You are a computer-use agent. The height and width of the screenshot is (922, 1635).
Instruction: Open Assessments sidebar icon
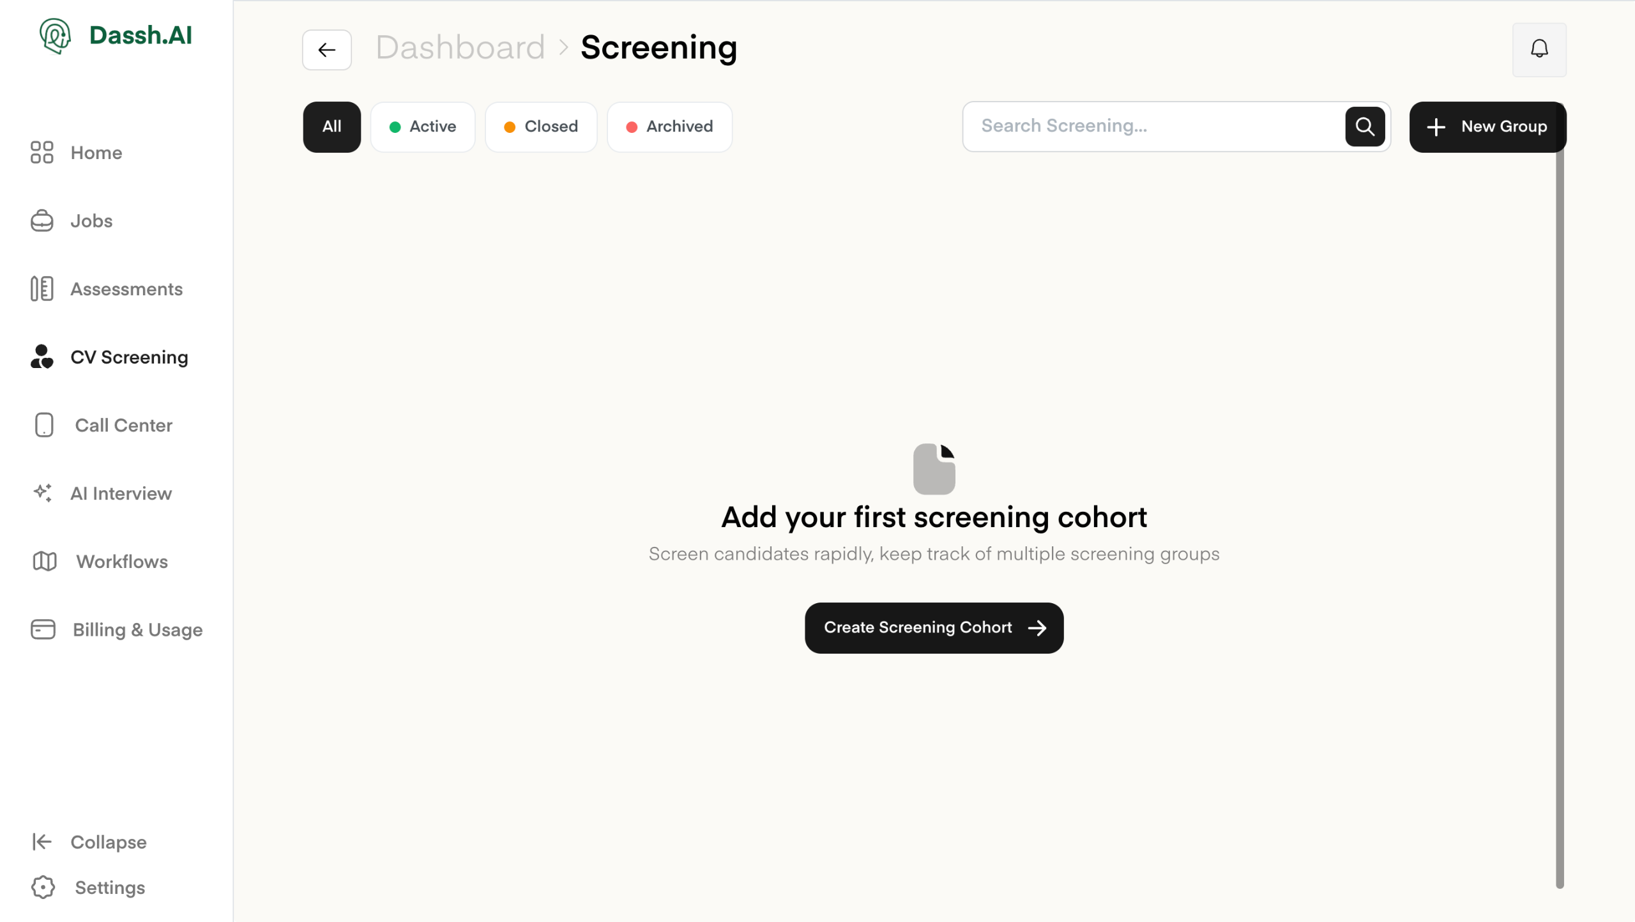pos(42,289)
